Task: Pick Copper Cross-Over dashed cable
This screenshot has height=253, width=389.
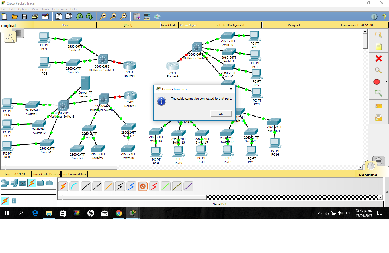Action: coord(97,187)
